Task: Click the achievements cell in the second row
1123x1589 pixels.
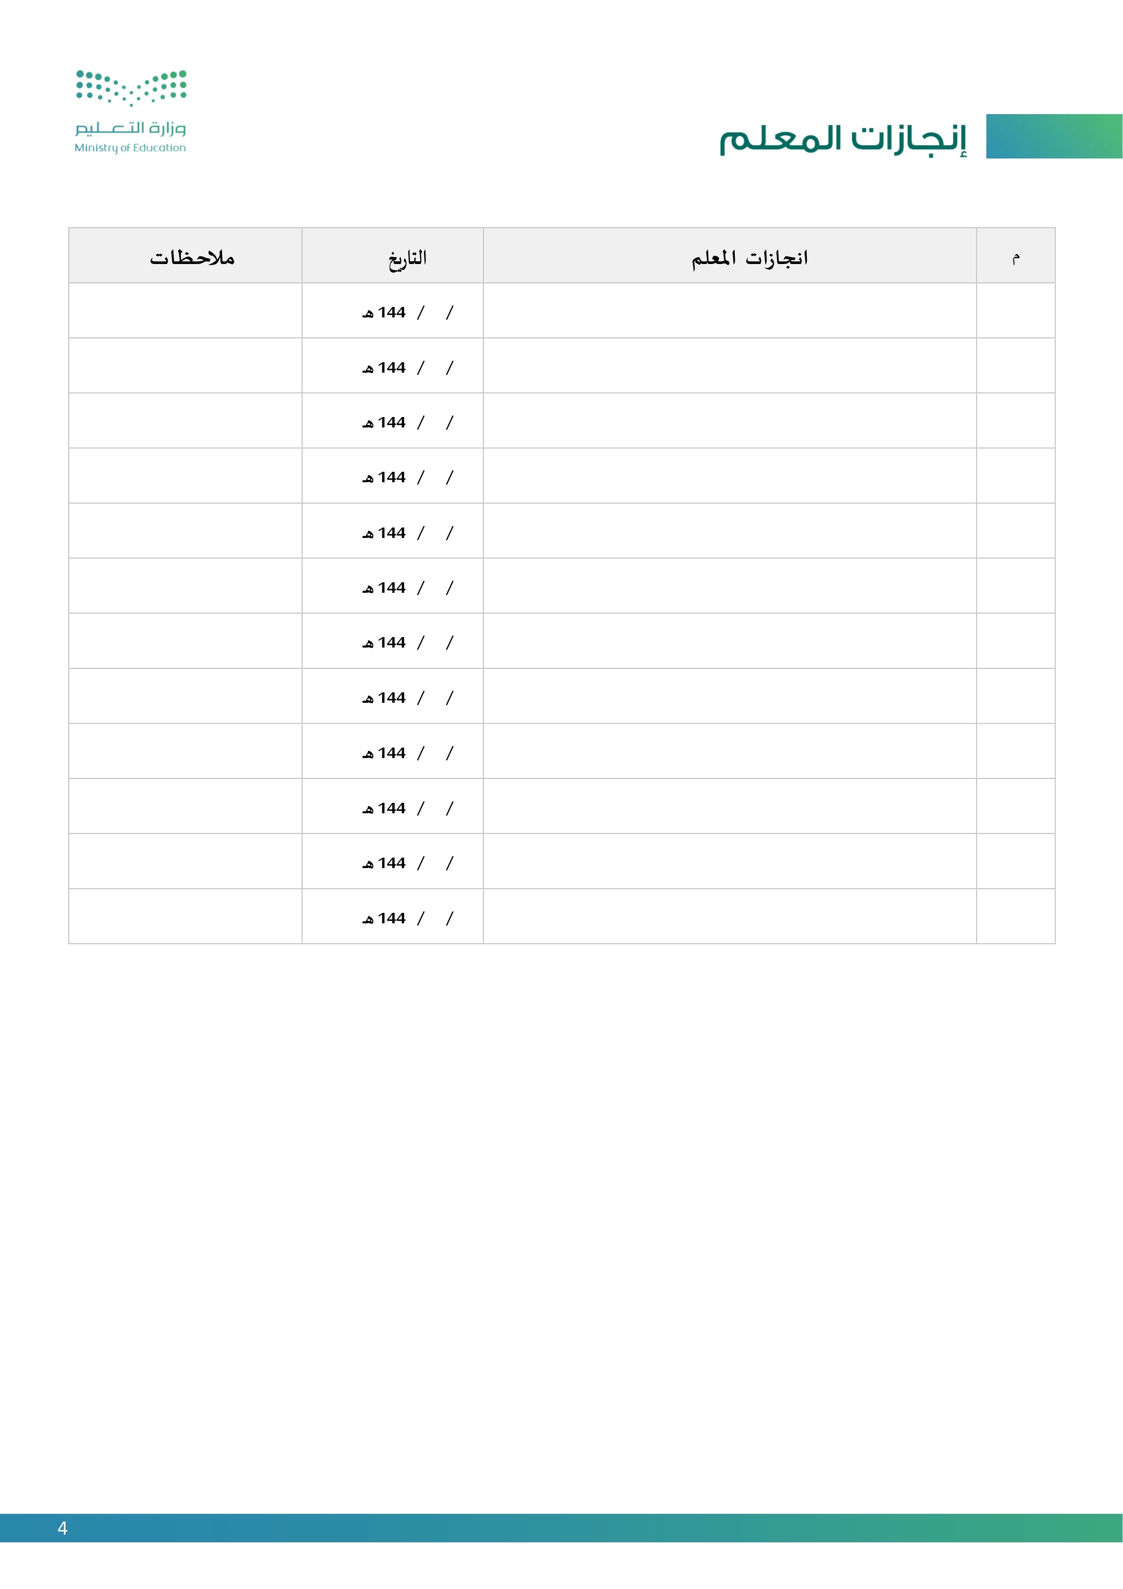Action: pos(729,365)
